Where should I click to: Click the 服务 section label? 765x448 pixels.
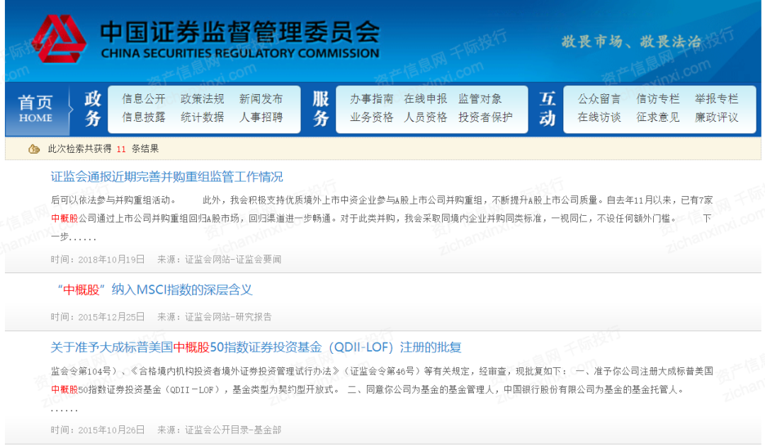click(321, 108)
